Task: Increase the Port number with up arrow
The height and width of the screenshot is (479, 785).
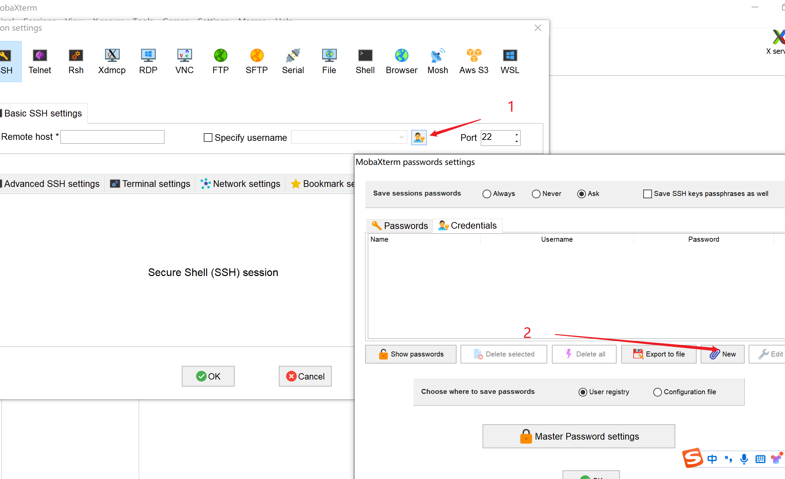Action: [x=517, y=134]
